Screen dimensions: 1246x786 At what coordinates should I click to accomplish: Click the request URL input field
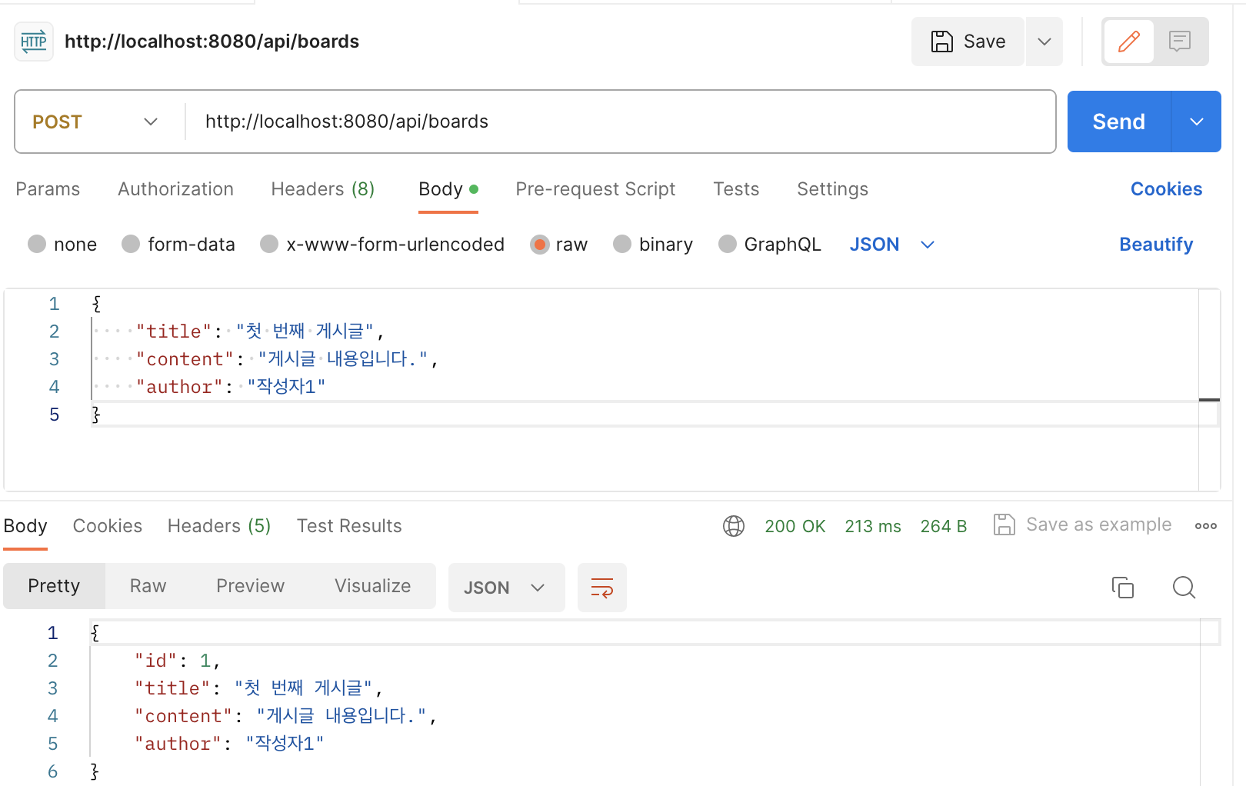[621, 122]
